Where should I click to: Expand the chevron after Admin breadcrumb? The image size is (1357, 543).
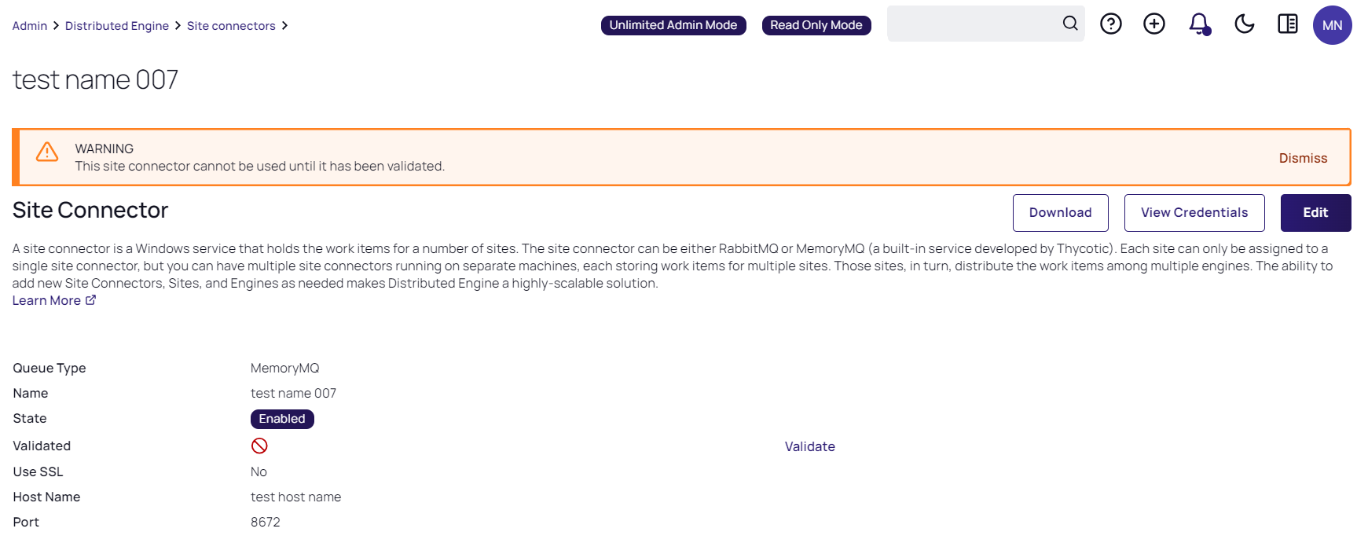56,26
